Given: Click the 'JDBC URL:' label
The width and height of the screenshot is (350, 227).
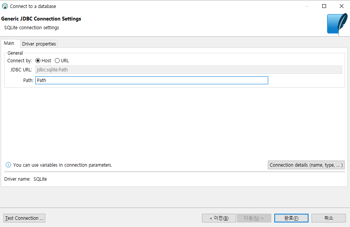Looking at the screenshot, I should point(21,70).
